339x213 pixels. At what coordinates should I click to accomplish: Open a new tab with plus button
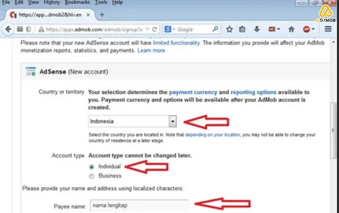tap(102, 15)
